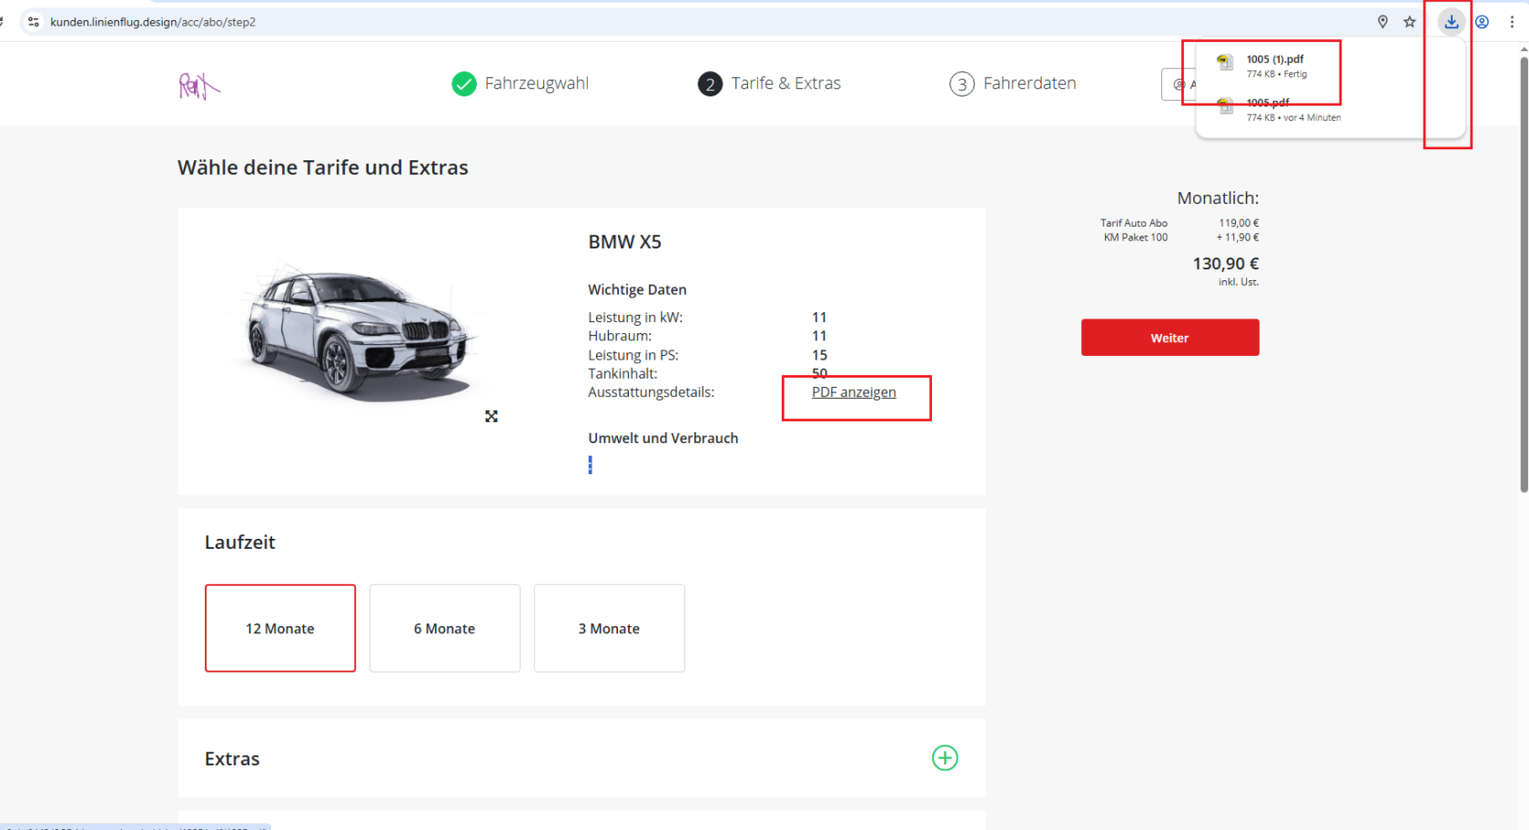
Task: Click the purple site logo
Action: click(x=198, y=86)
